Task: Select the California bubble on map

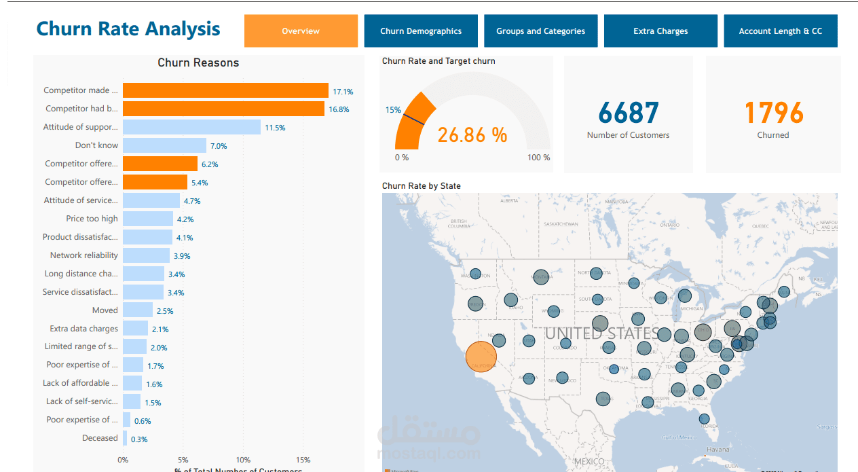Action: pyautogui.click(x=481, y=356)
